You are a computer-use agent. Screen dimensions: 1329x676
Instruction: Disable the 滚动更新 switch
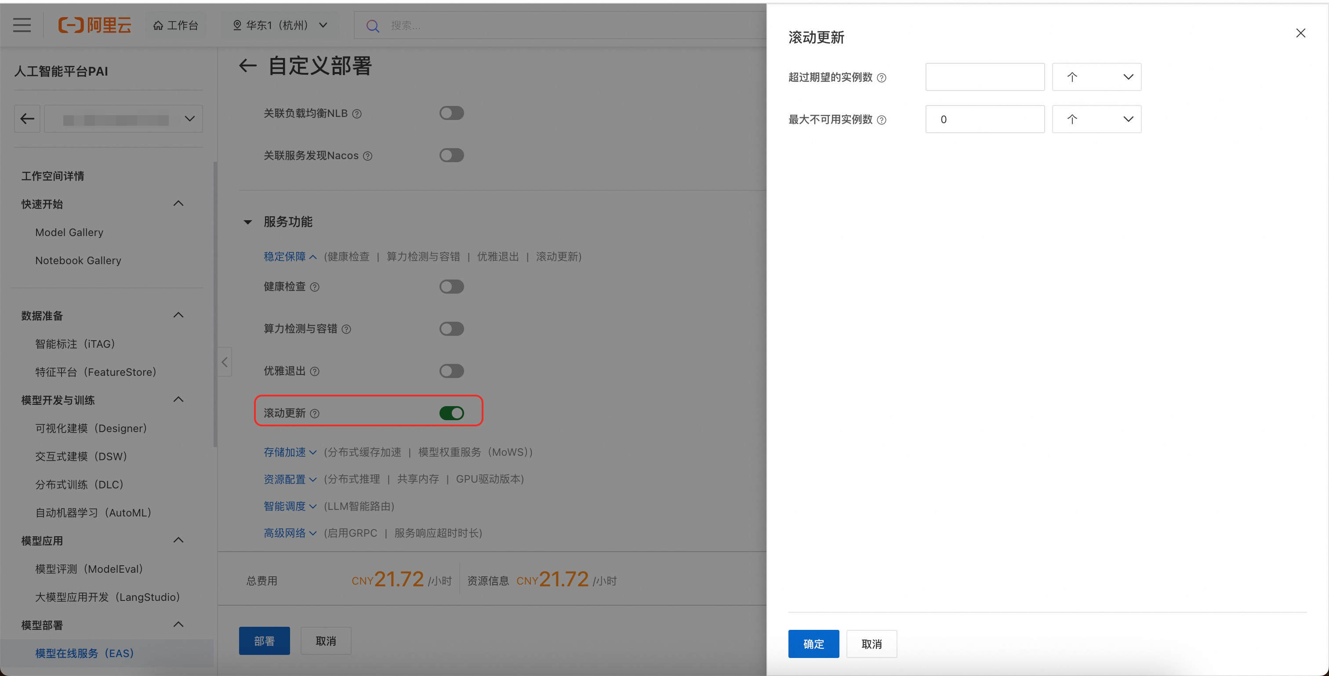pos(451,413)
